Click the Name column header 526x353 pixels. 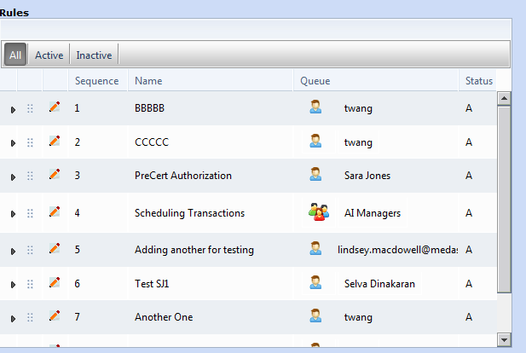pos(148,81)
